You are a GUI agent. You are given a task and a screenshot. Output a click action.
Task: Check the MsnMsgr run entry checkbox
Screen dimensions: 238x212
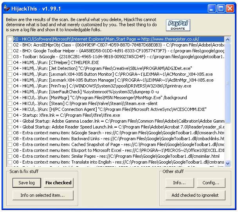(x=10, y=98)
